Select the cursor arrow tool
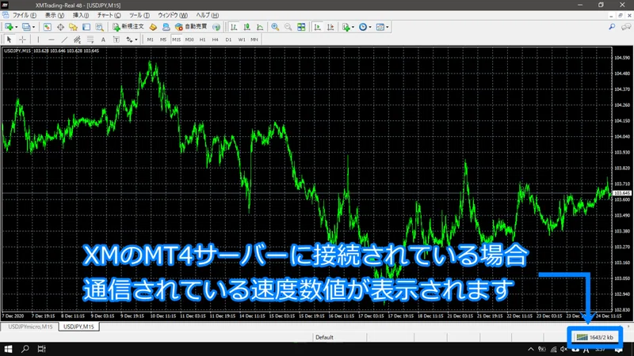 [x=9, y=40]
